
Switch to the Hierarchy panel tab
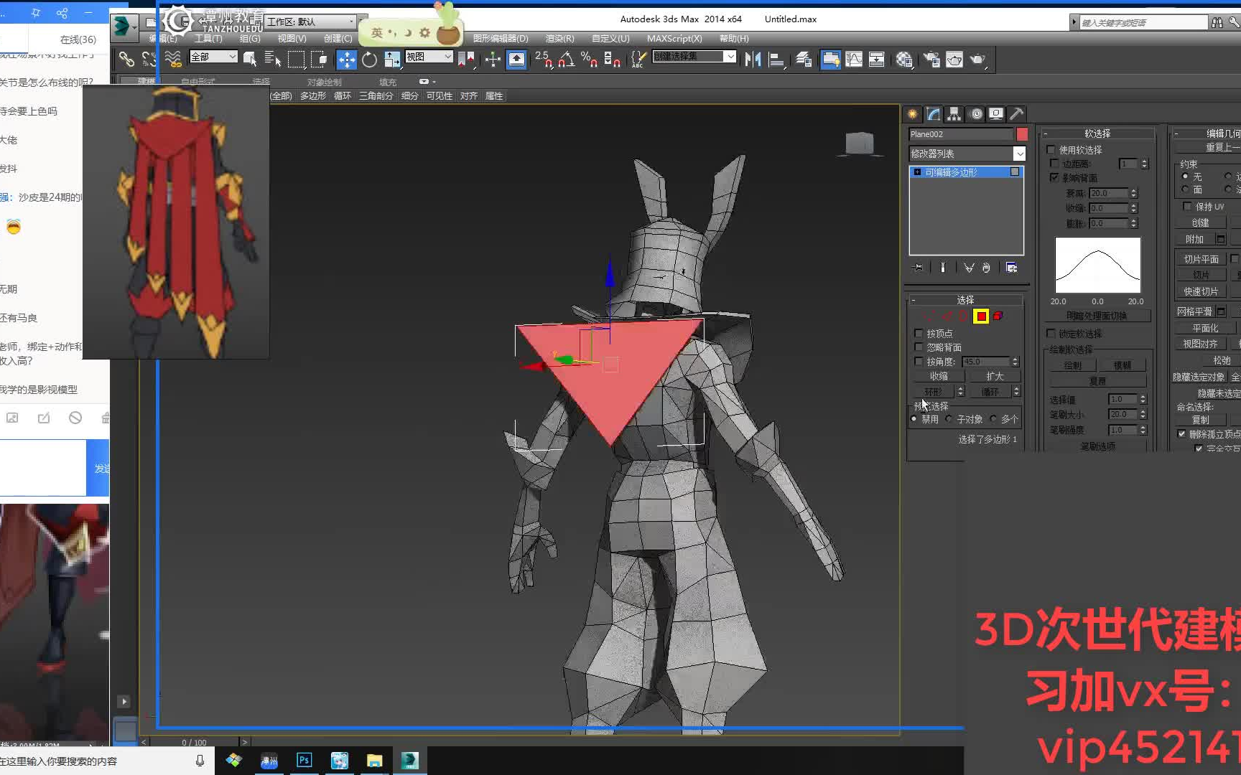pyautogui.click(x=954, y=114)
